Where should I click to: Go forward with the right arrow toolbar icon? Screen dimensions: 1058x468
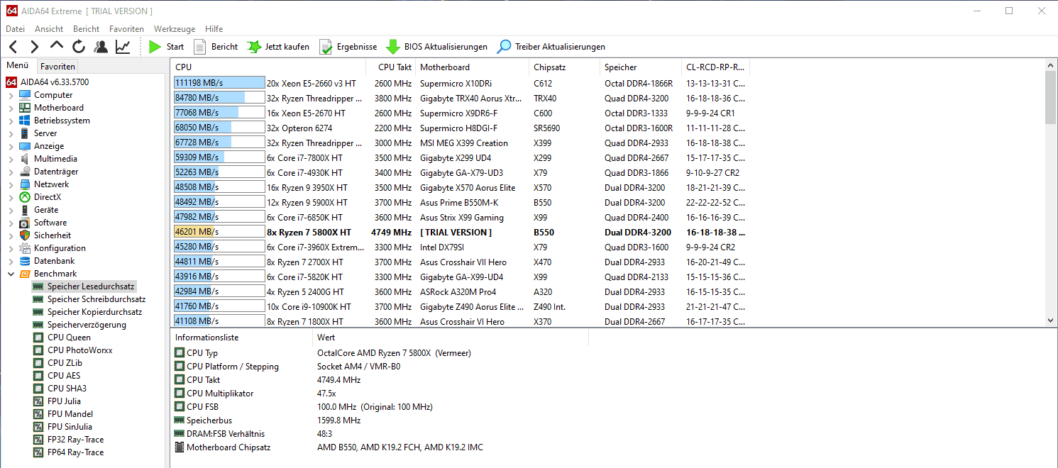pyautogui.click(x=35, y=47)
